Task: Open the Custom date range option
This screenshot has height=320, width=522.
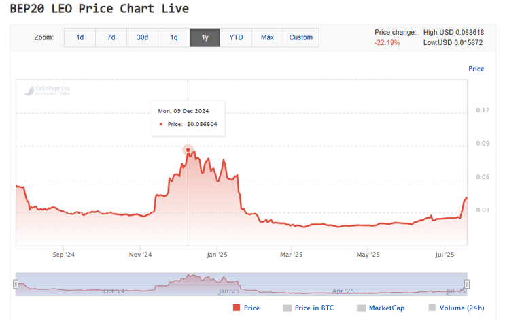Action: pyautogui.click(x=300, y=37)
